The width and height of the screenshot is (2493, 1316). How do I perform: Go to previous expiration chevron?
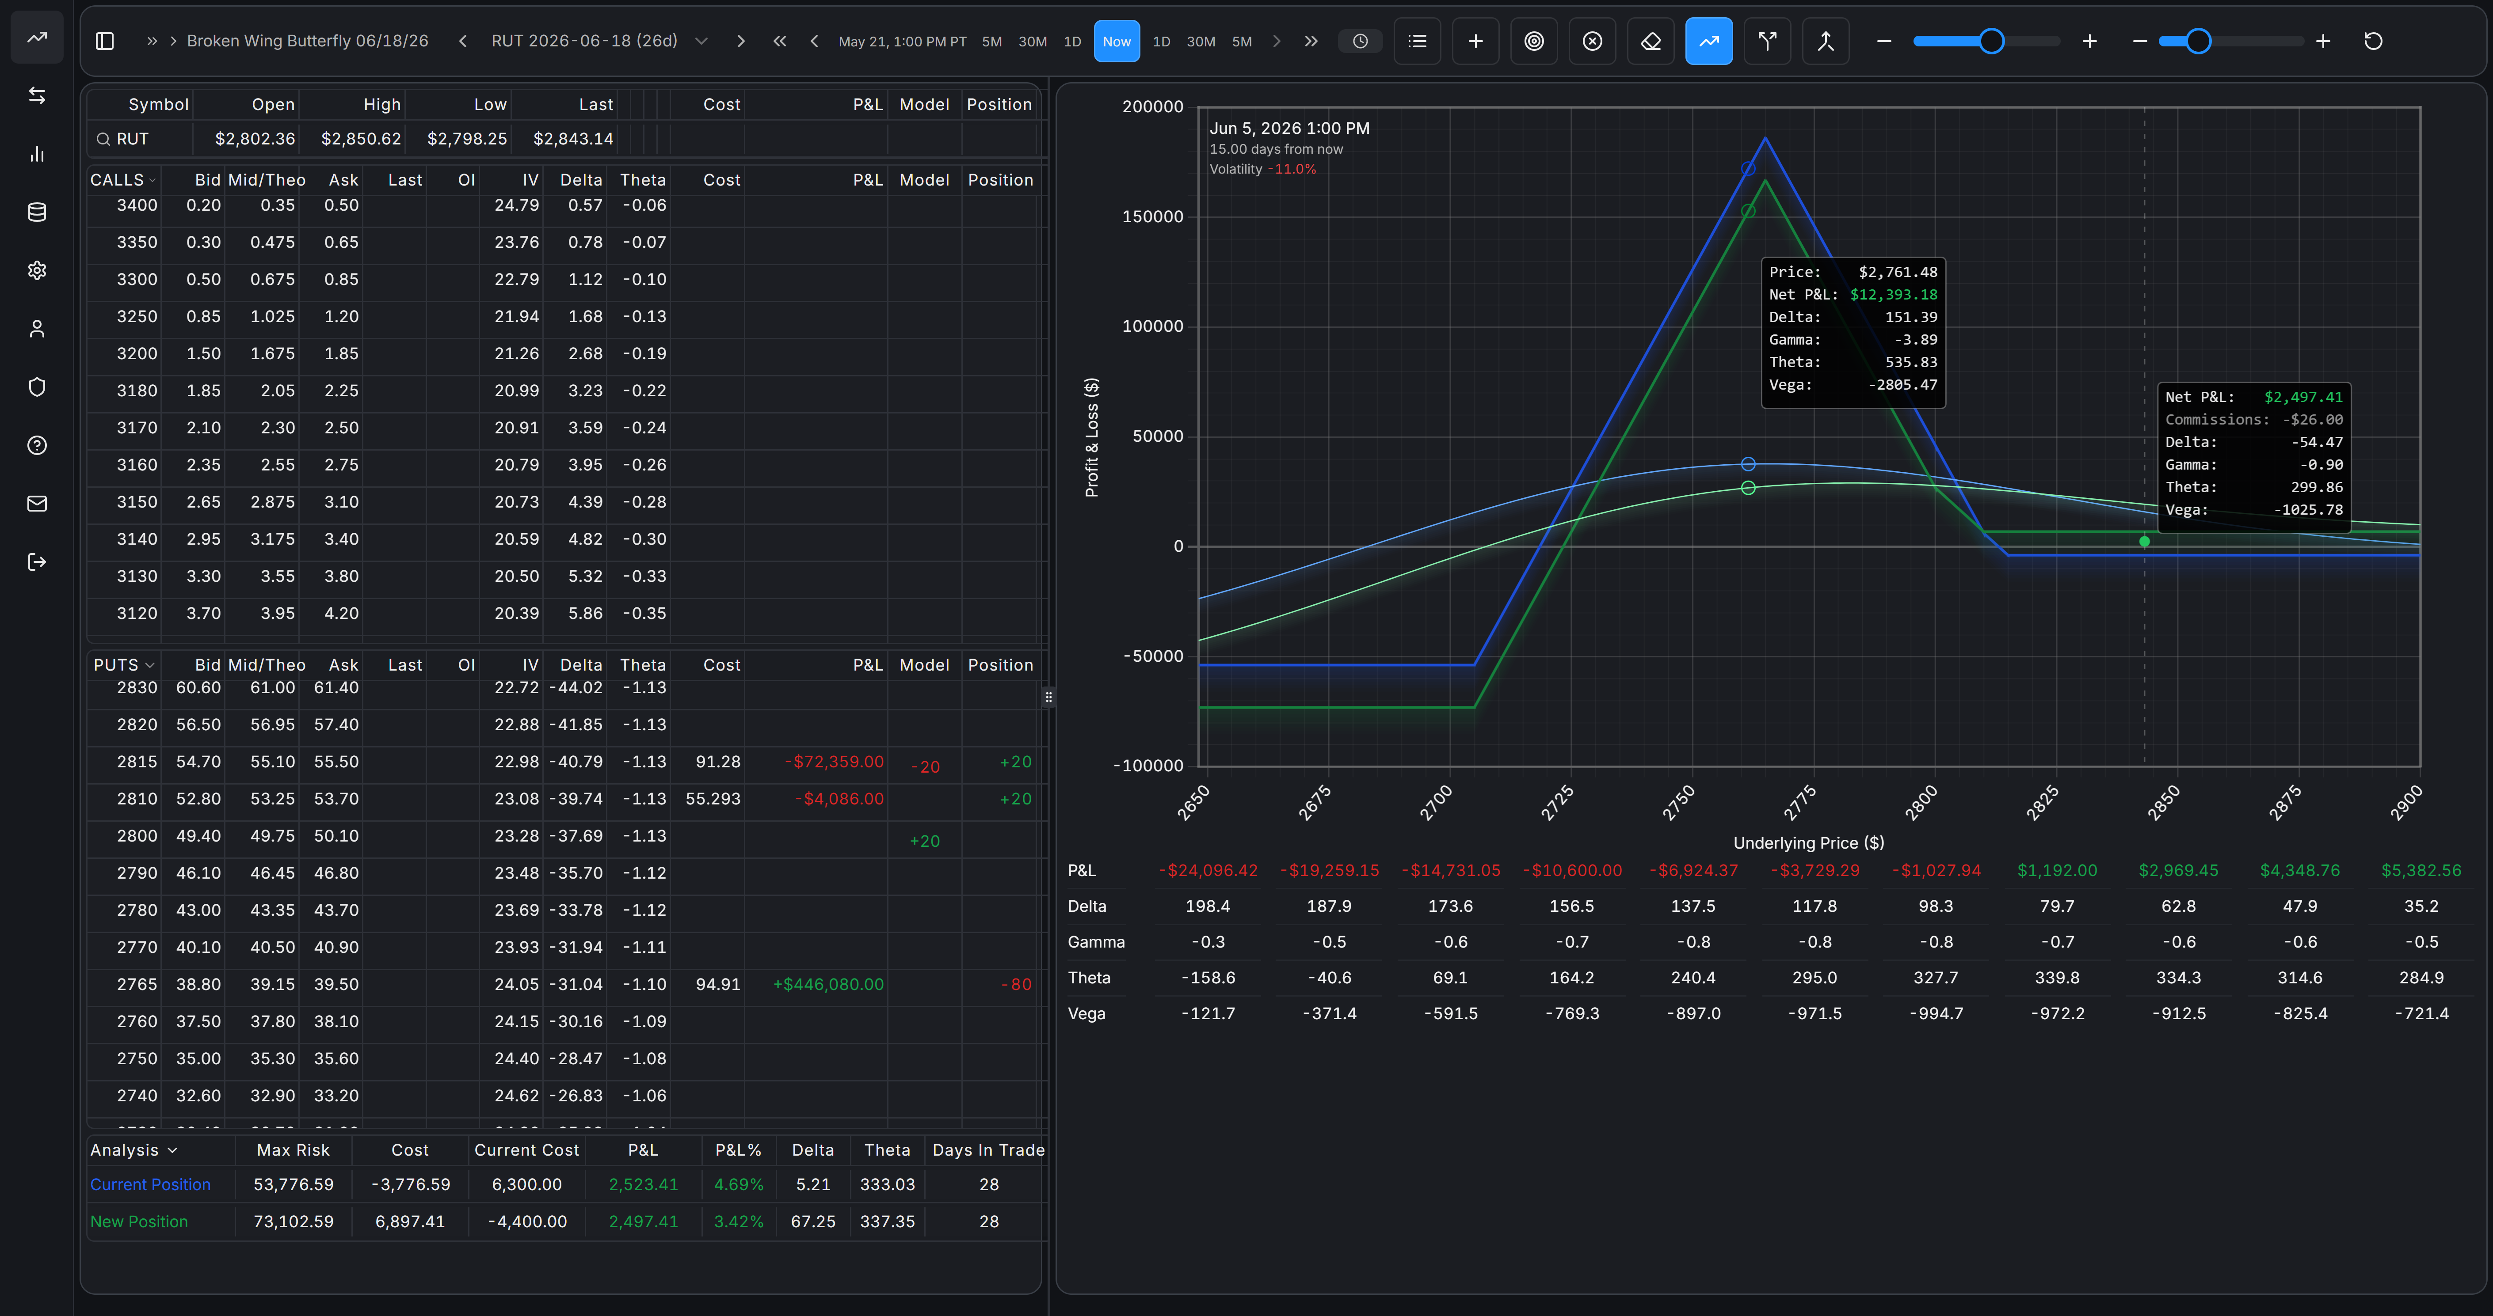point(463,42)
